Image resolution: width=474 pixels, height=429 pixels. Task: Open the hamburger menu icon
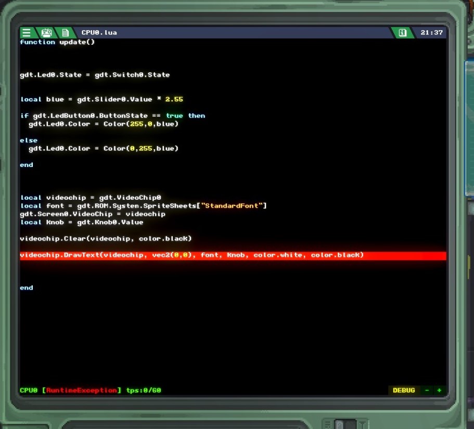tap(27, 32)
